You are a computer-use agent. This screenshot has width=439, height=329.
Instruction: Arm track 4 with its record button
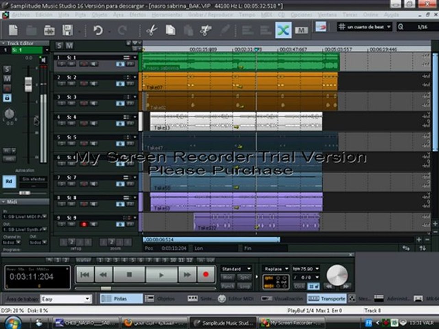tap(84, 124)
